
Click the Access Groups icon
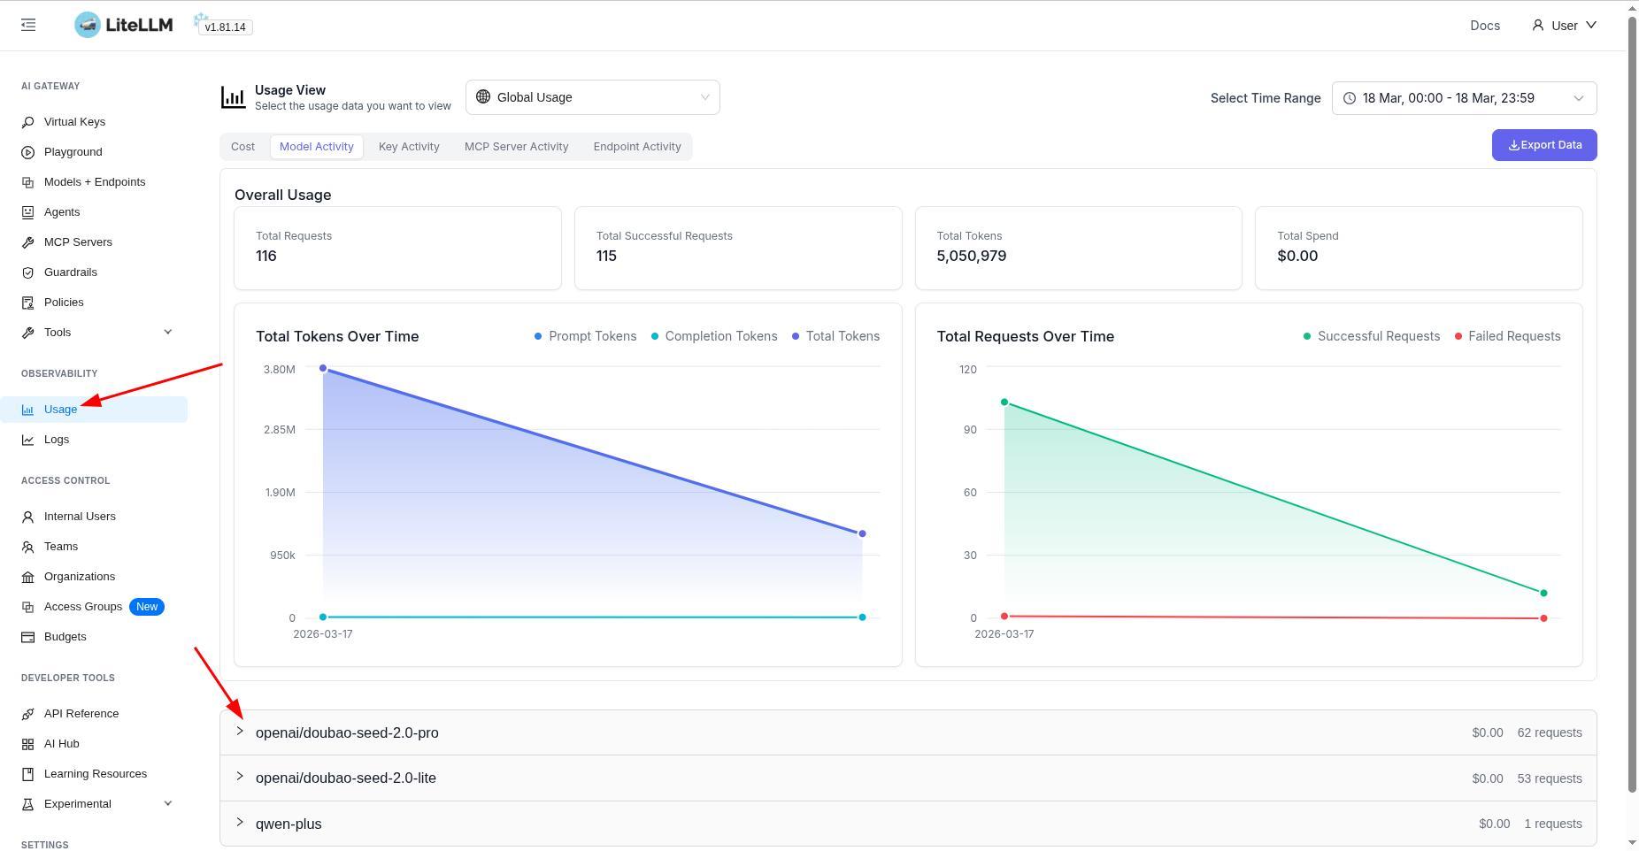coord(27,607)
